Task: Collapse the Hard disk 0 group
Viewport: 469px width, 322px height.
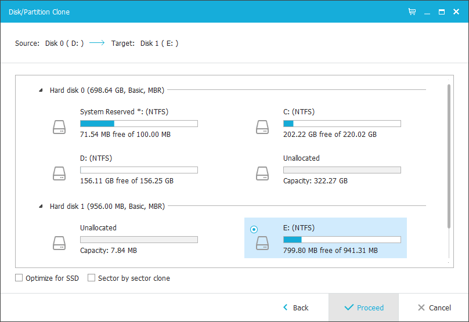Action: [41, 90]
